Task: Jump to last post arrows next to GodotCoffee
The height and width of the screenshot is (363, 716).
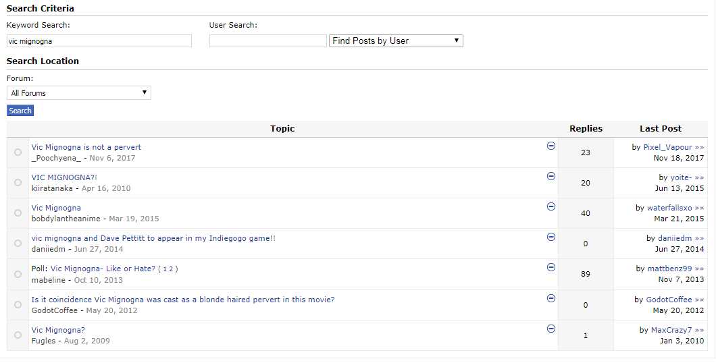Action: click(699, 300)
